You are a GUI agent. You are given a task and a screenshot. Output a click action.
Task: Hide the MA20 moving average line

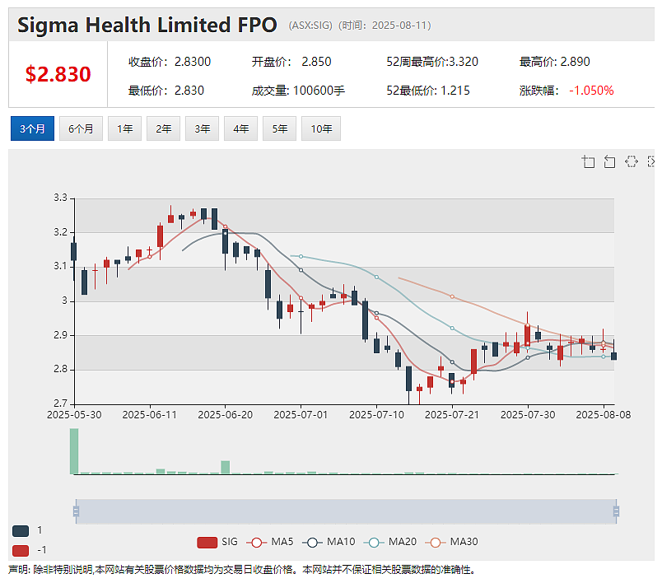(390, 542)
